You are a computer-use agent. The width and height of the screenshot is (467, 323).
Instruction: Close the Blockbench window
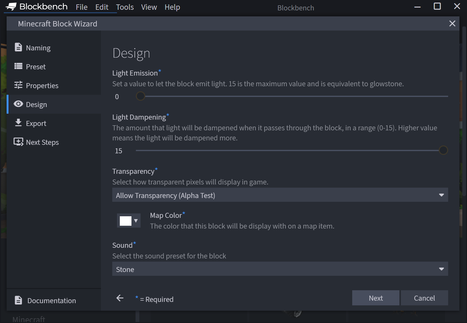(x=457, y=6)
